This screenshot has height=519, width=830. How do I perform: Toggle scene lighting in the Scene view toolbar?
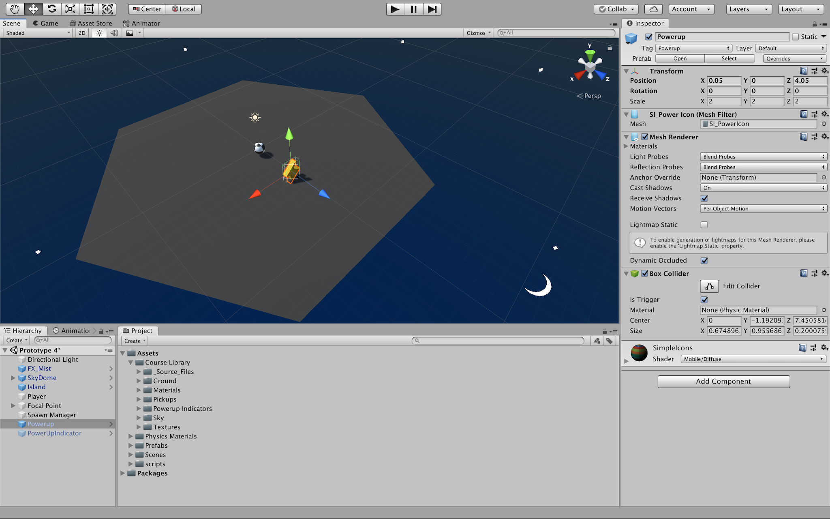98,33
